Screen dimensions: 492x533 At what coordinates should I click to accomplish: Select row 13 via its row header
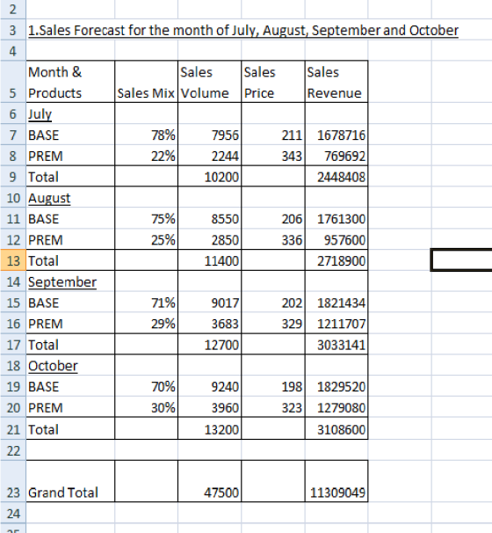click(13, 260)
